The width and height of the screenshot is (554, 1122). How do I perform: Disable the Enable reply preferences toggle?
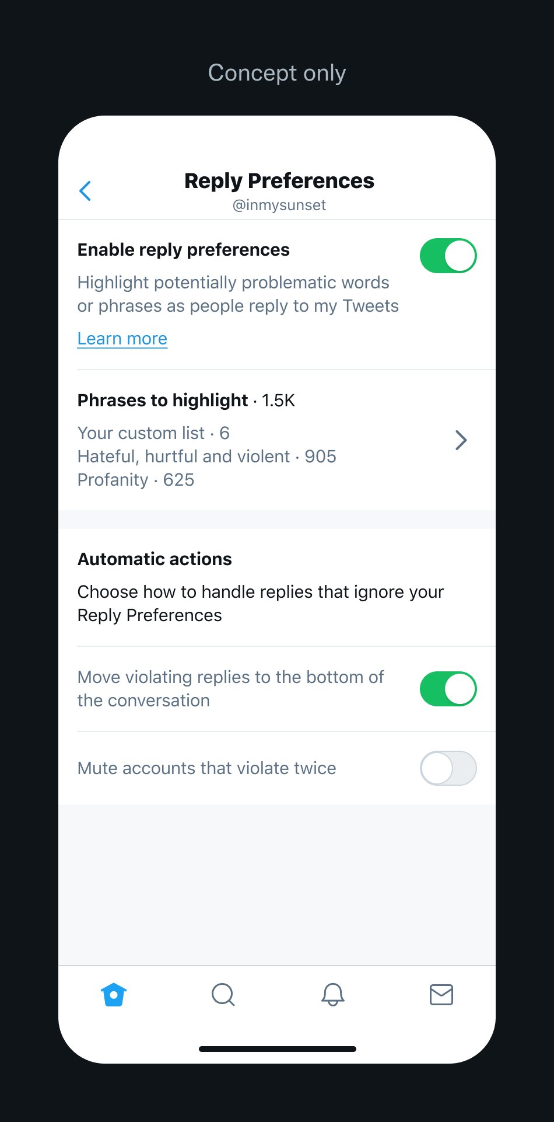pyautogui.click(x=448, y=255)
